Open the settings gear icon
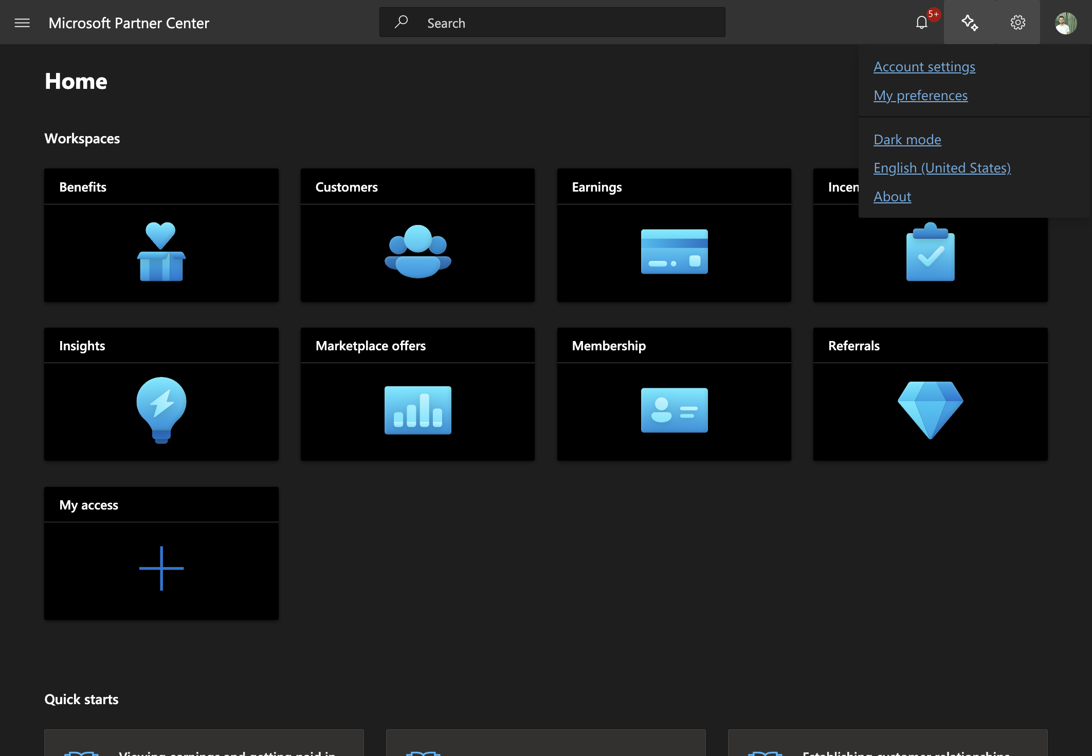Image resolution: width=1092 pixels, height=756 pixels. coord(1017,23)
